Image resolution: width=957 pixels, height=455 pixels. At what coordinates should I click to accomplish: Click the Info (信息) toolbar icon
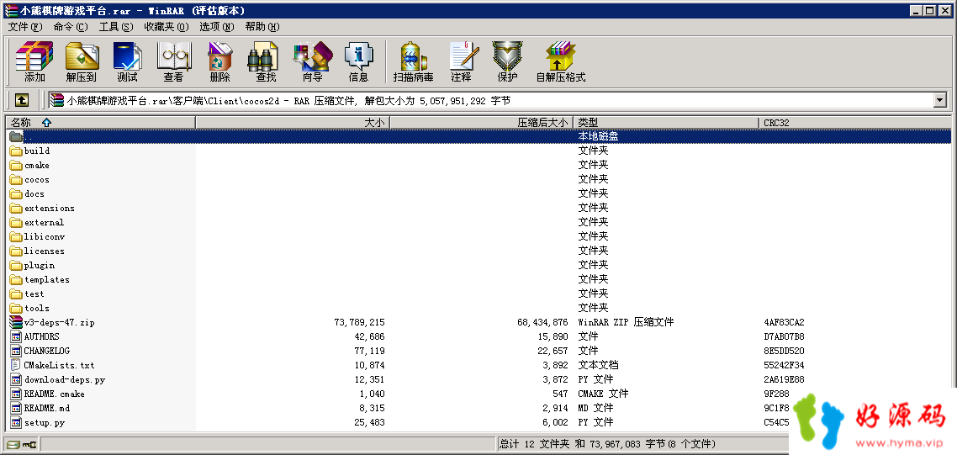[359, 61]
